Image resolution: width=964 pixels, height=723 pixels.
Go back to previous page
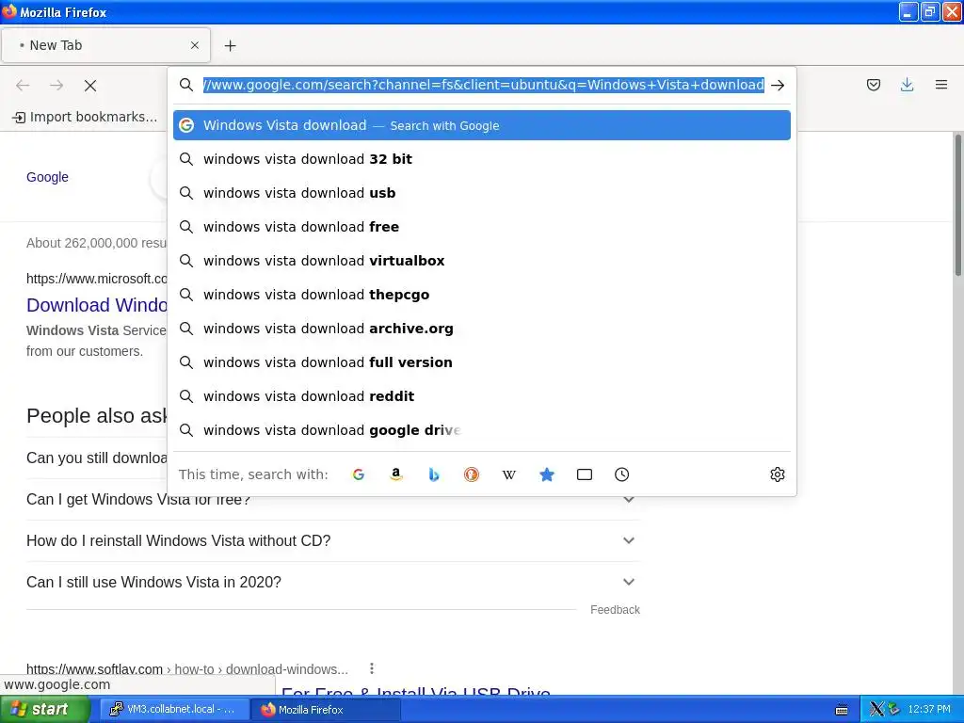[23, 86]
